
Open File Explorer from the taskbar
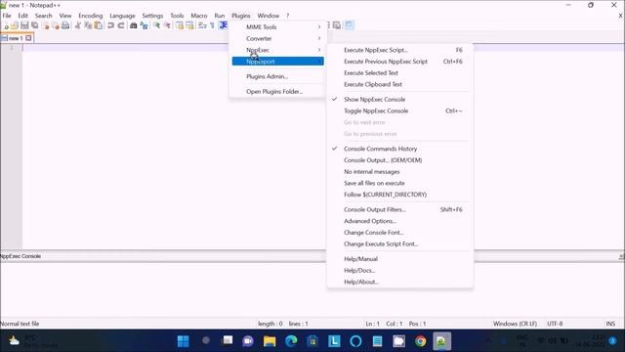click(x=270, y=341)
